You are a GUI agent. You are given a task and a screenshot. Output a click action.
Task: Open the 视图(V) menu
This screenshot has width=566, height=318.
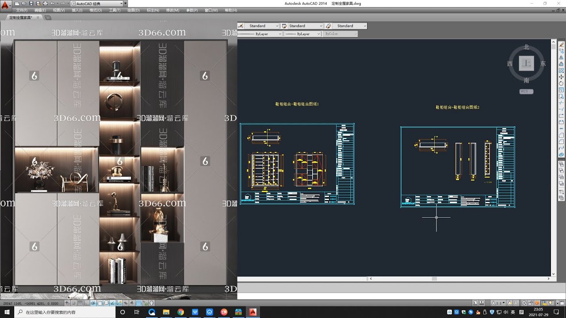[x=59, y=10]
